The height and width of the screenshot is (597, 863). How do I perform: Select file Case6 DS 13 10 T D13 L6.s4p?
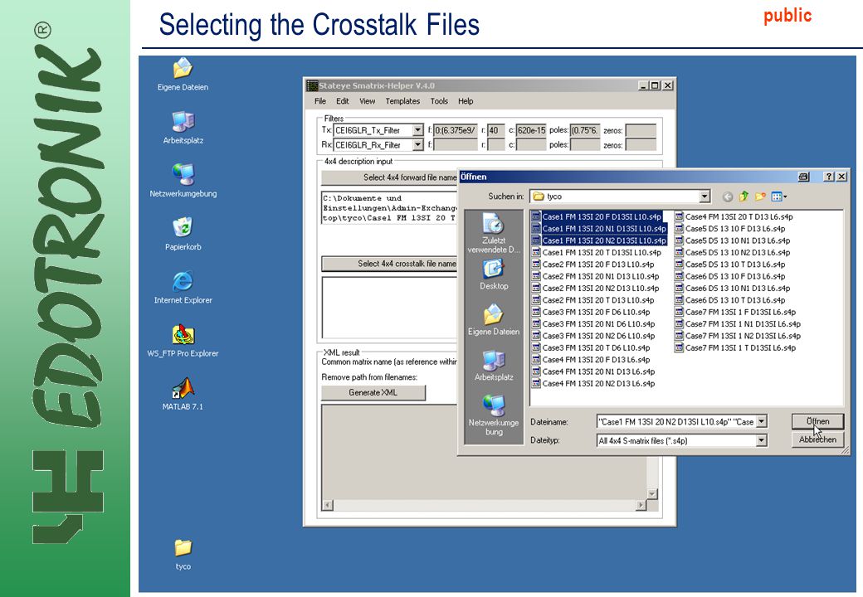click(x=729, y=300)
